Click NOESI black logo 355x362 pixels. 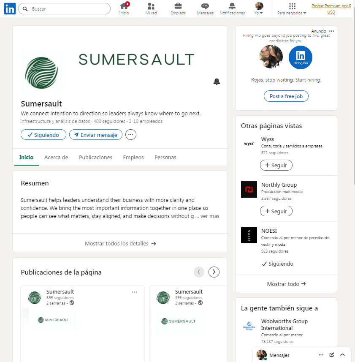[x=249, y=235]
